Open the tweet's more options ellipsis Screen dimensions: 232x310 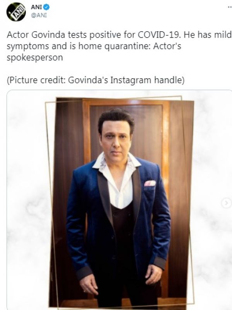[229, 7]
